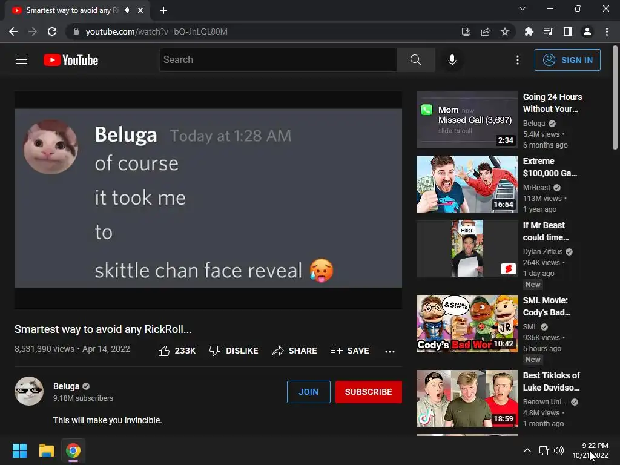Open the Mom Missed Call video thumbnail
620x465 pixels.
pyautogui.click(x=467, y=120)
